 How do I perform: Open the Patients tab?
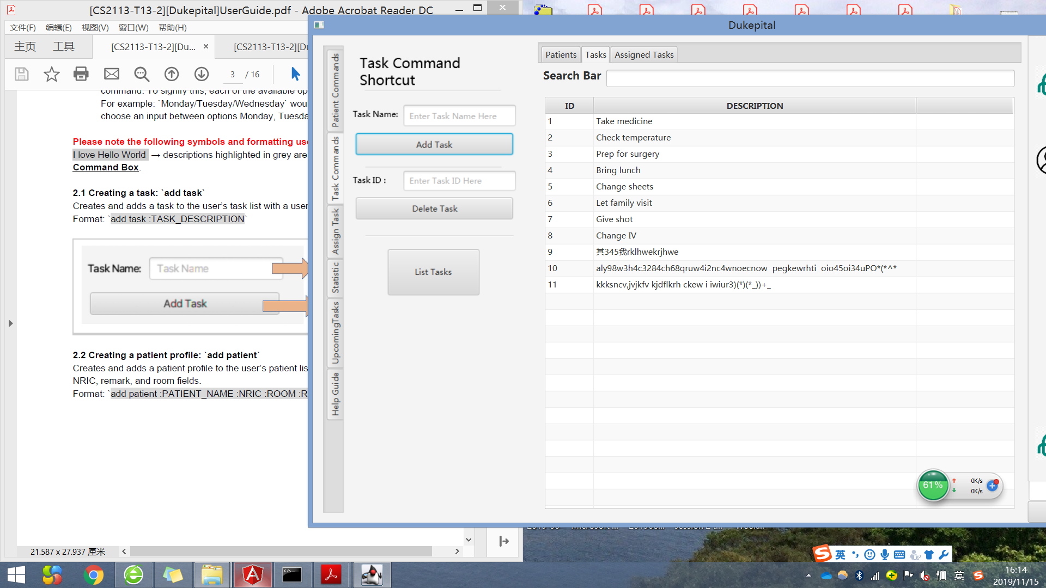click(561, 54)
